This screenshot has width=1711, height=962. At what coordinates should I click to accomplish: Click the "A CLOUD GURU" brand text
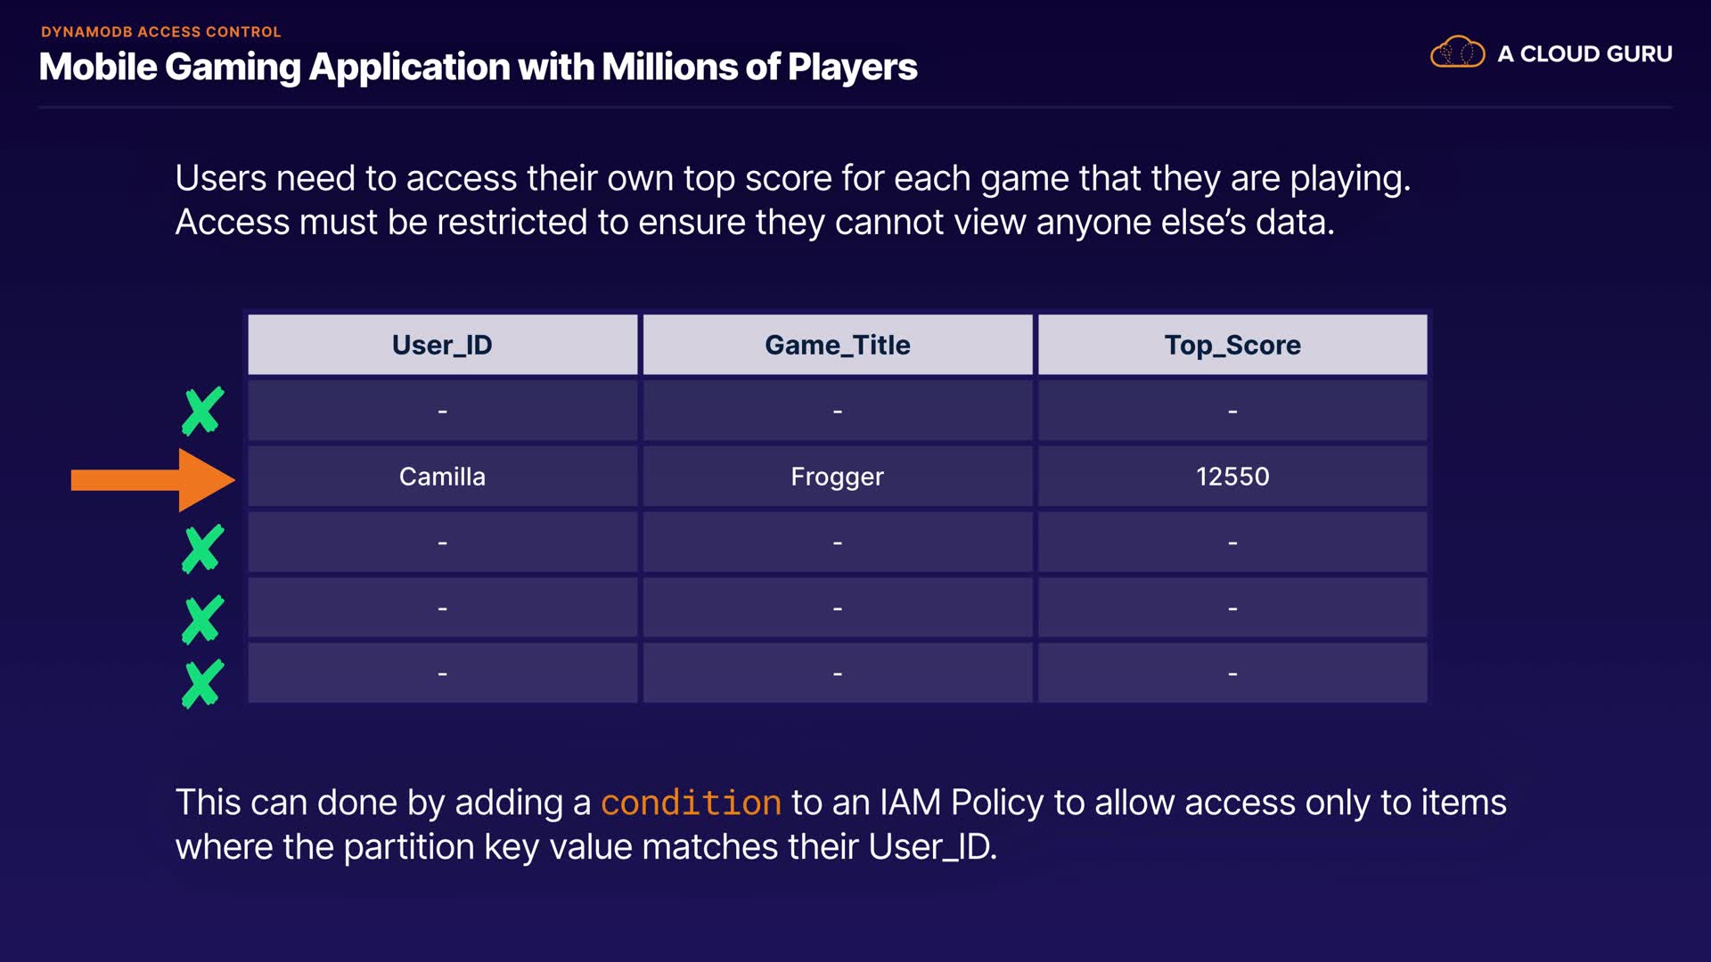1584,53
